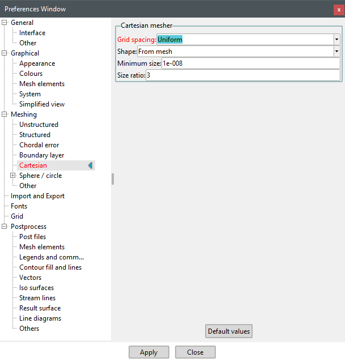Open the Shape dropdown arrow
The height and width of the screenshot is (362, 345).
(337, 52)
